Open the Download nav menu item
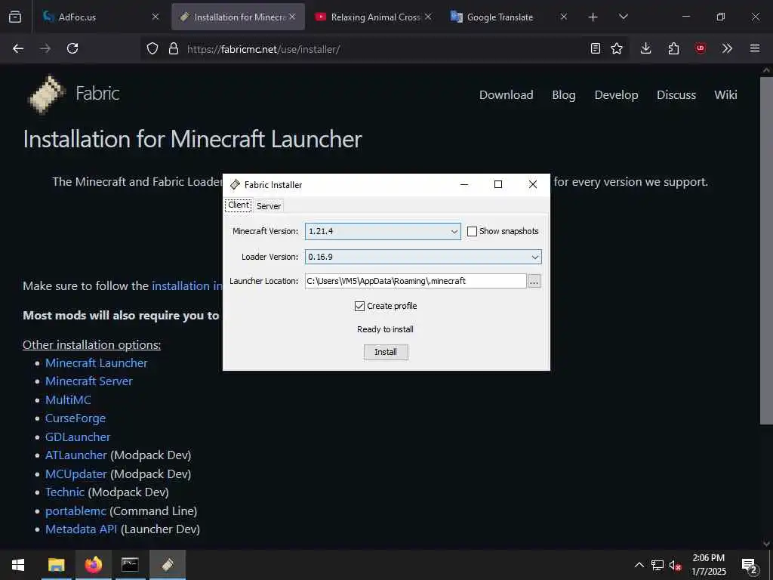The height and width of the screenshot is (580, 773). (x=507, y=94)
